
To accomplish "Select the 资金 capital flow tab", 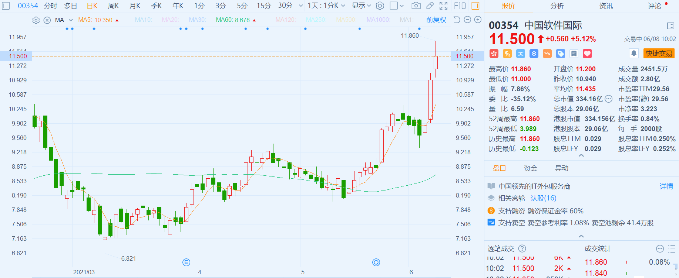I will click(531, 168).
